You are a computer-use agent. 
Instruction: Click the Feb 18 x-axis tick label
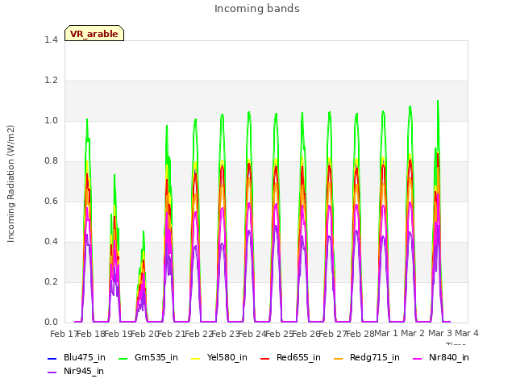(91, 334)
